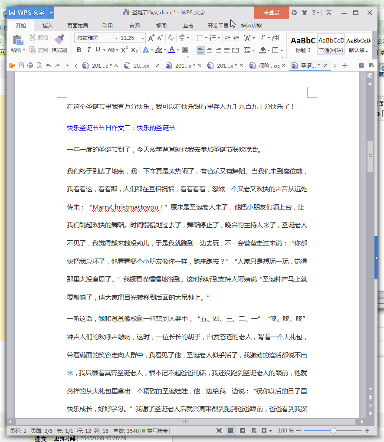
Task: Decrease font size with A- icon
Action: click(x=160, y=38)
